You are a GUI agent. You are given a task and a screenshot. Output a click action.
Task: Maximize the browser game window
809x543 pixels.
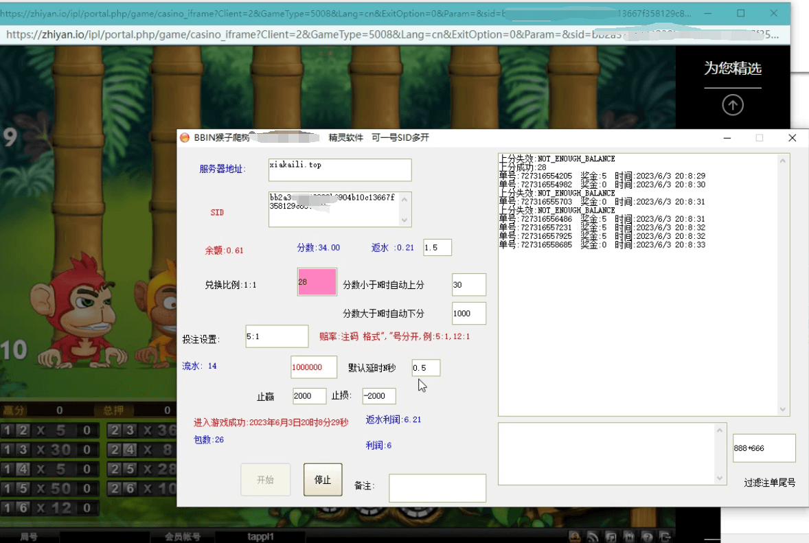[740, 14]
